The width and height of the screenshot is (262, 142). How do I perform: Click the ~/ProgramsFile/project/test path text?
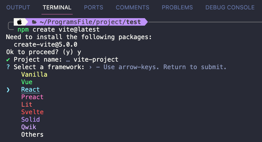[x=90, y=22]
